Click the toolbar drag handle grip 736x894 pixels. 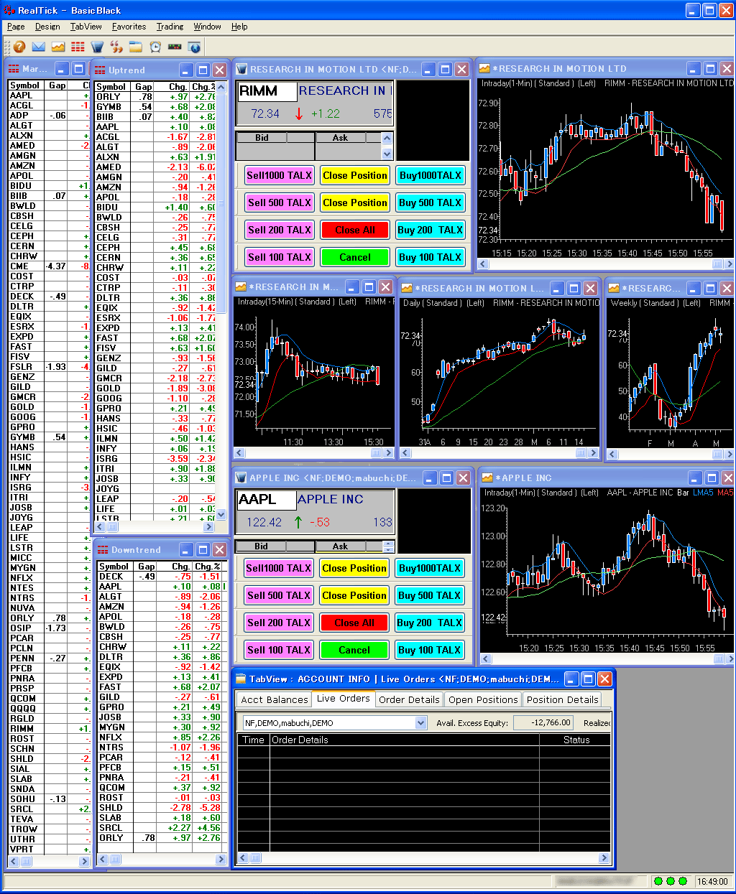(6, 47)
